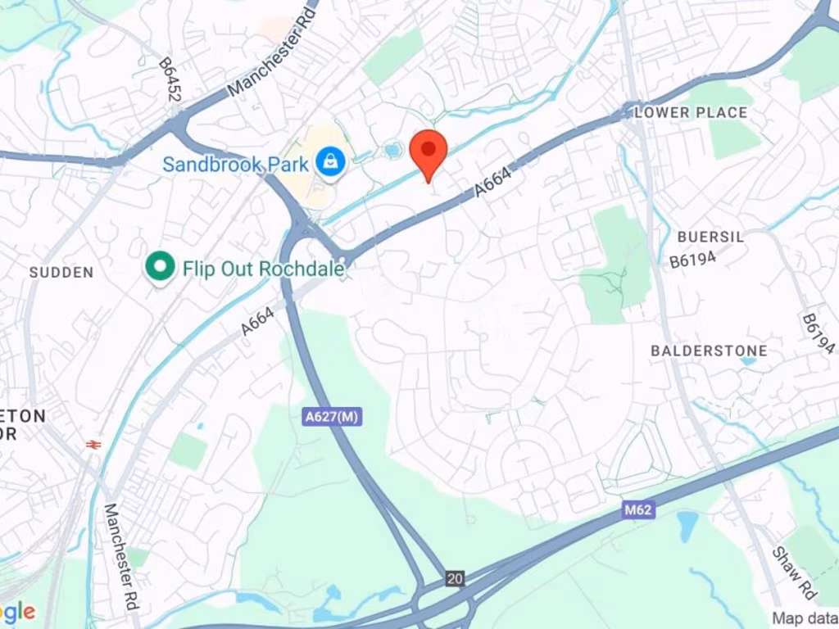Click the Google logo in corner
The width and height of the screenshot is (839, 629).
(18, 611)
